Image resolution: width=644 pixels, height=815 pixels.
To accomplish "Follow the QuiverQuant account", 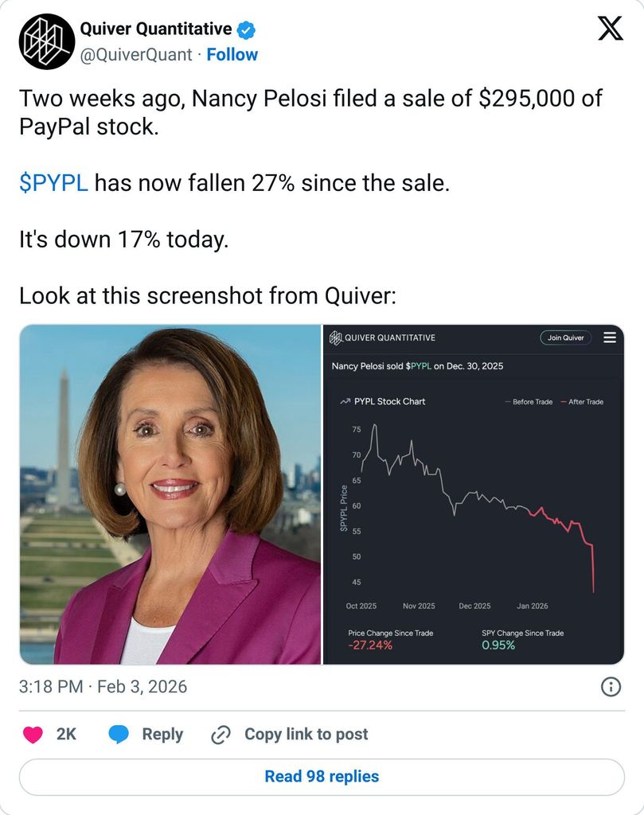I will 232,55.
